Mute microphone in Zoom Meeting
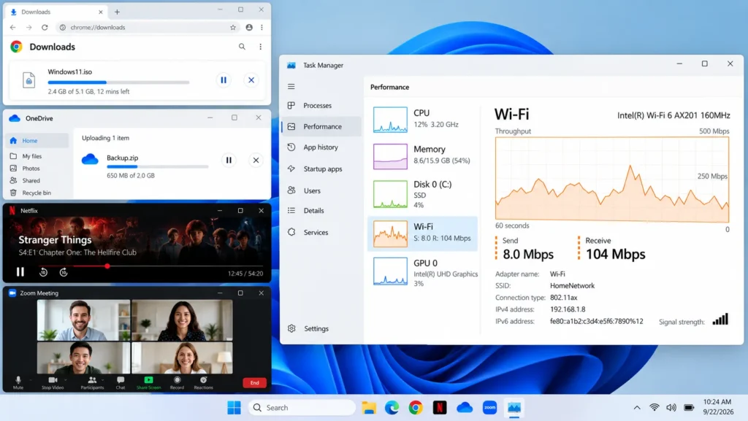Image resolution: width=748 pixels, height=421 pixels. 18,382
